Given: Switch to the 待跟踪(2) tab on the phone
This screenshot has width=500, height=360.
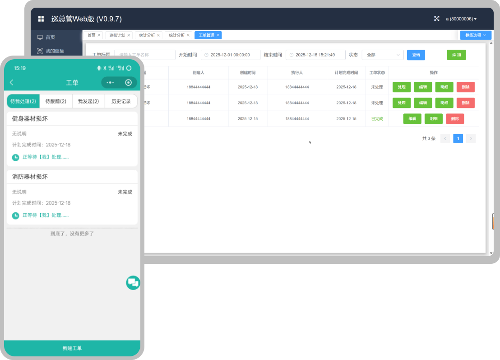Looking at the screenshot, I should [56, 101].
